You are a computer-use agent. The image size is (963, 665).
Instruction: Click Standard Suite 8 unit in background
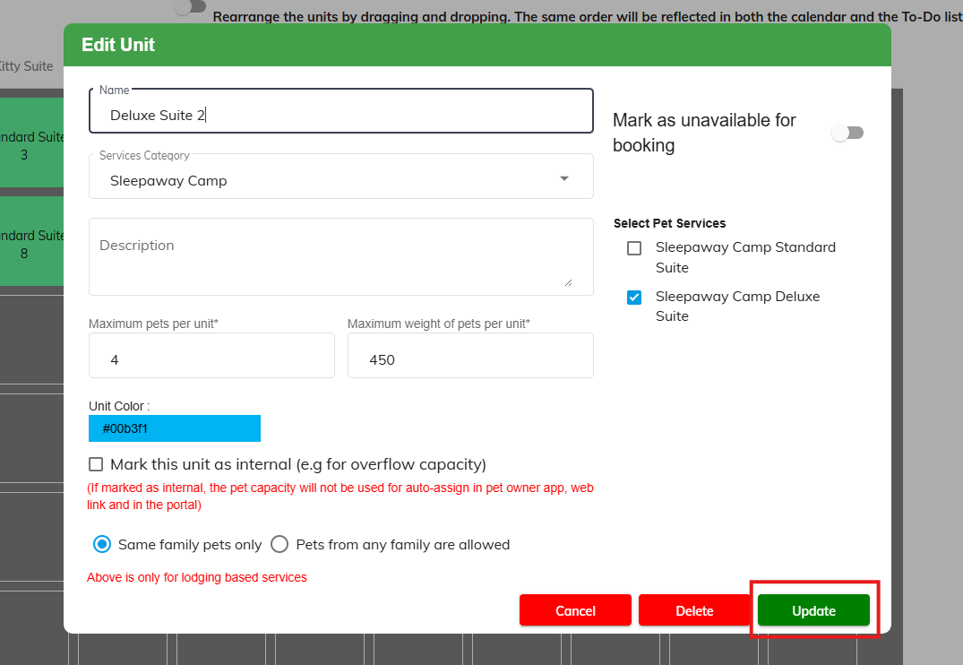32,241
